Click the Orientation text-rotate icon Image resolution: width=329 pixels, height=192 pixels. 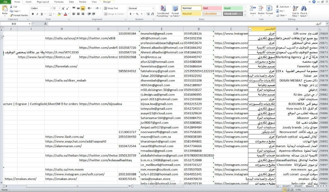pyautogui.click(x=89, y=8)
